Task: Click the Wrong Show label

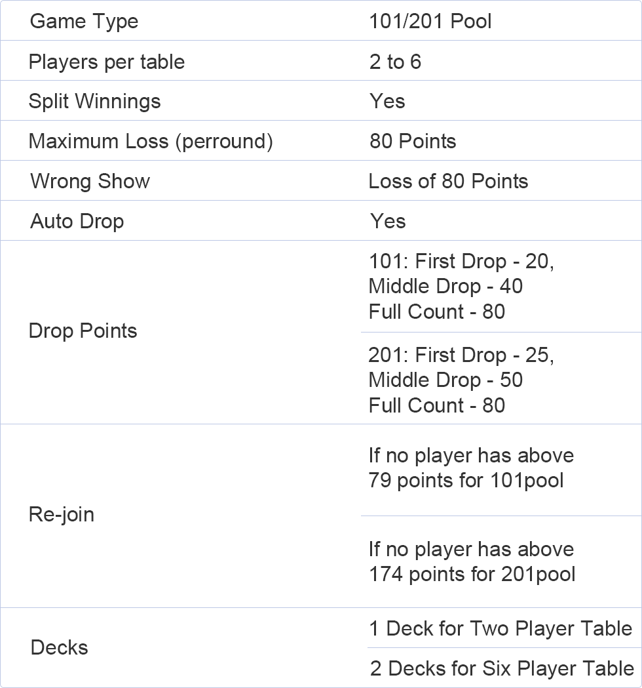Action: 90,181
